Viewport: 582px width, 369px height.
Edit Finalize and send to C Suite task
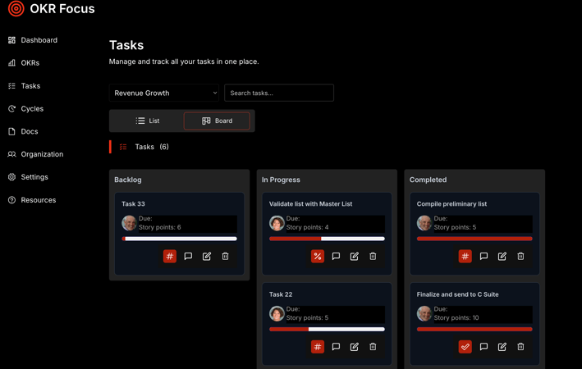point(502,347)
